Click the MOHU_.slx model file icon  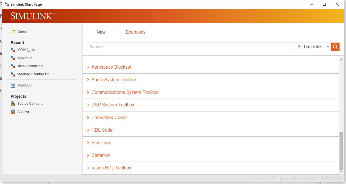point(13,50)
